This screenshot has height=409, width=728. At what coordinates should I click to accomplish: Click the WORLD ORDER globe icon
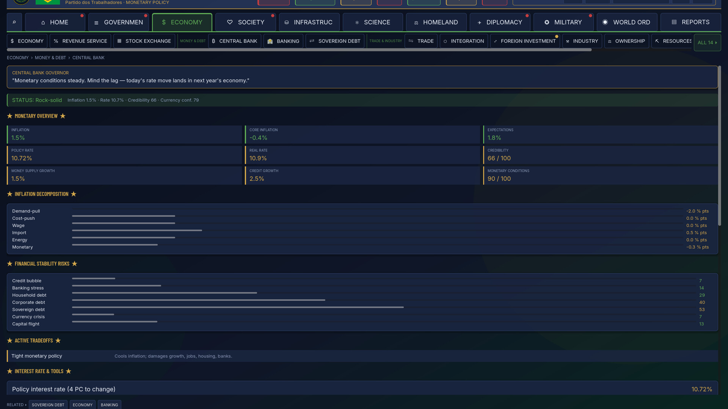pos(605,22)
